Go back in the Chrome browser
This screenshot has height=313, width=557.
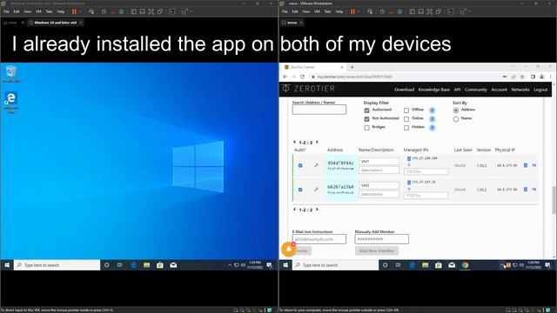pos(285,77)
